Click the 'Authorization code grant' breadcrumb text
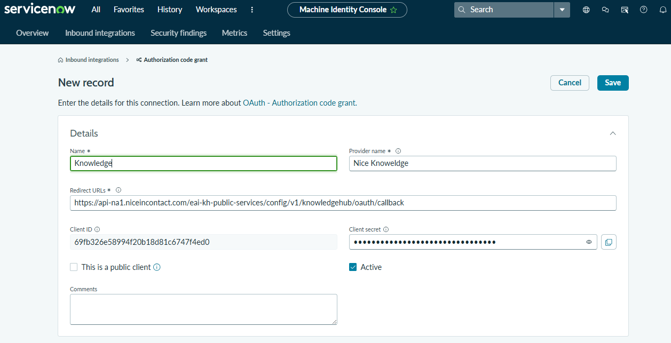 point(176,60)
